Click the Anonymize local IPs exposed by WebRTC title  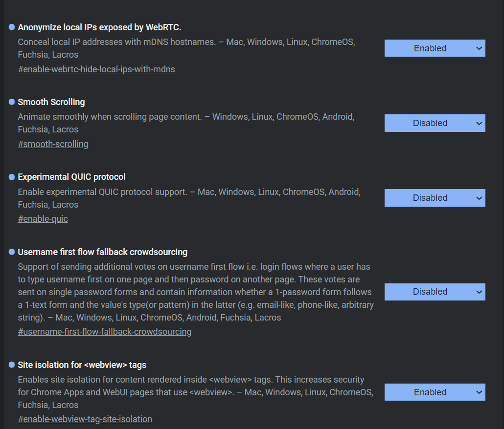point(99,27)
